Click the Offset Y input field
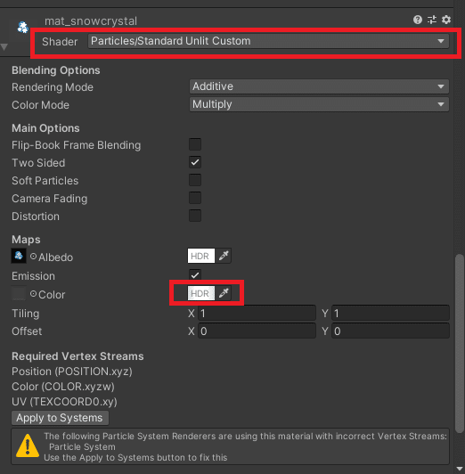This screenshot has height=474, width=465. coord(390,331)
